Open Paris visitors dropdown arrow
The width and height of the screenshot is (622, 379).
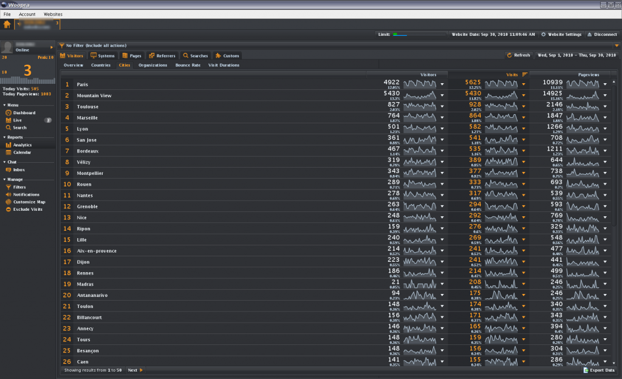point(442,84)
